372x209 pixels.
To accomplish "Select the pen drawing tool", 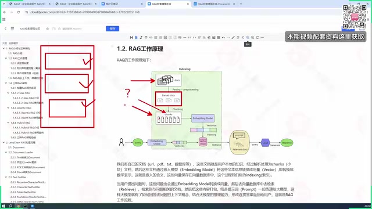I will click(x=233, y=37).
